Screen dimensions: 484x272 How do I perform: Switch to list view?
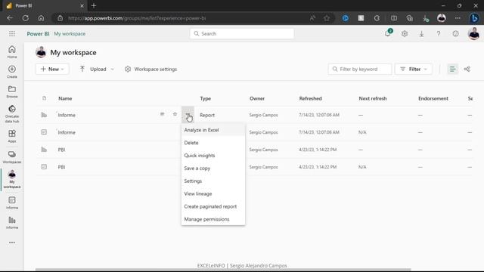452,69
